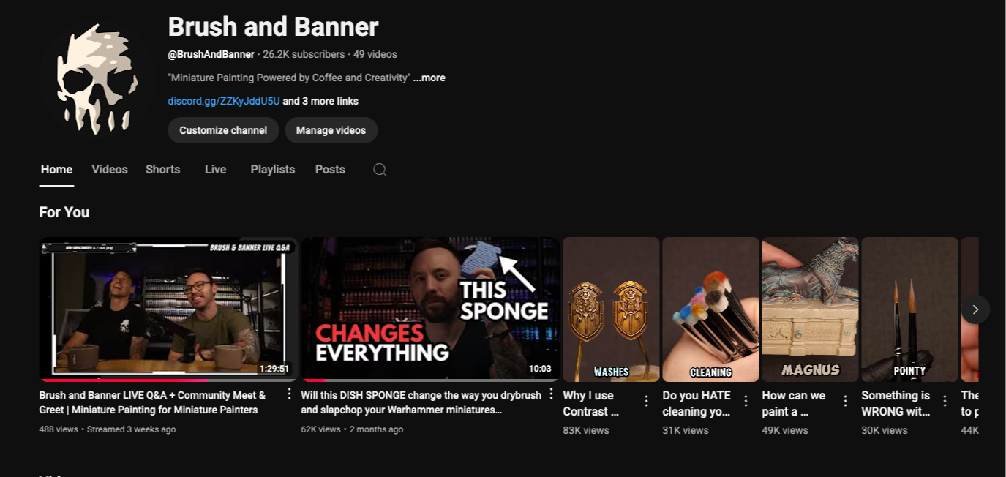Click the 10:03 duration badge
The height and width of the screenshot is (477, 1006).
pos(540,369)
